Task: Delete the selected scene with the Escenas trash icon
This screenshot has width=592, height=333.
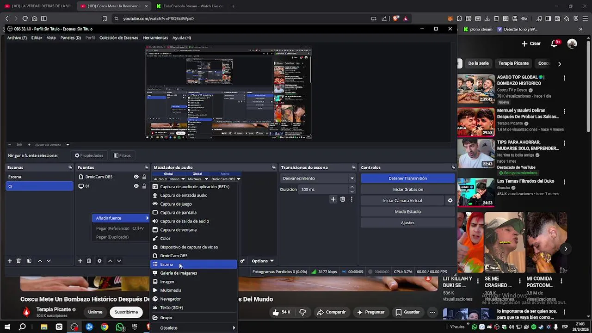Action: pos(18,261)
